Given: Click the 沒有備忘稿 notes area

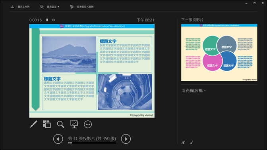Looking at the screenshot, I should (193, 91).
